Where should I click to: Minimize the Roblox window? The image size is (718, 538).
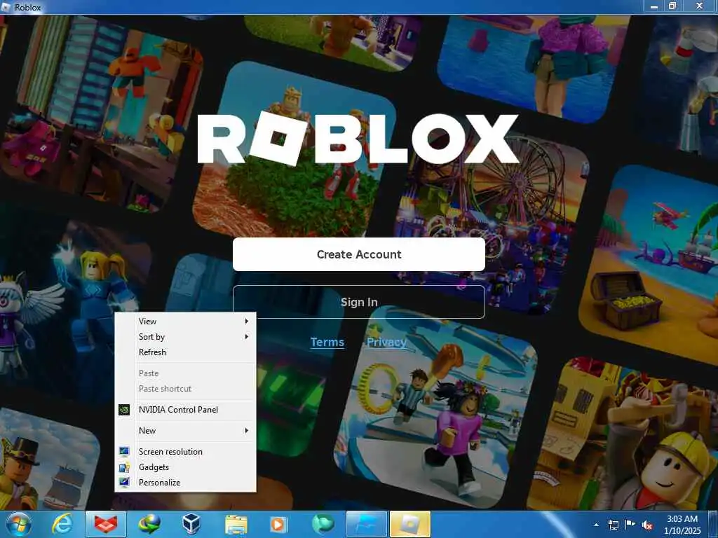[654, 6]
